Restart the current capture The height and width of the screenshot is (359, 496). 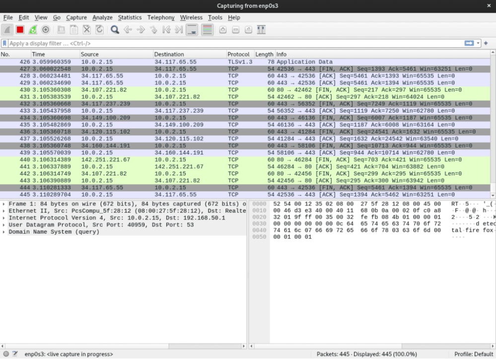point(33,30)
